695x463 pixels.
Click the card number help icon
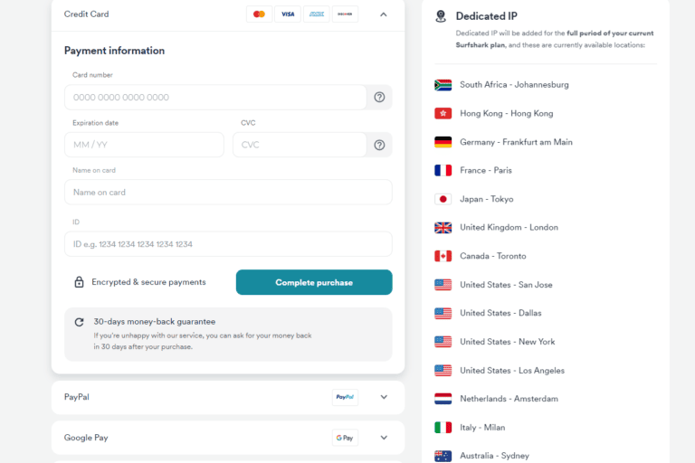point(379,97)
